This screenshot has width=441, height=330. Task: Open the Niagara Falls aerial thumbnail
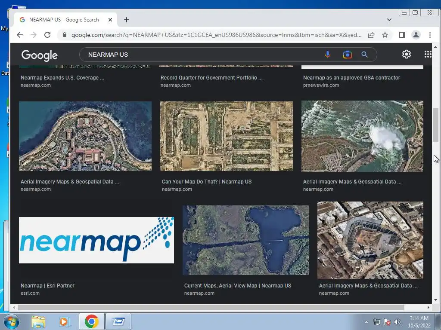point(362,136)
